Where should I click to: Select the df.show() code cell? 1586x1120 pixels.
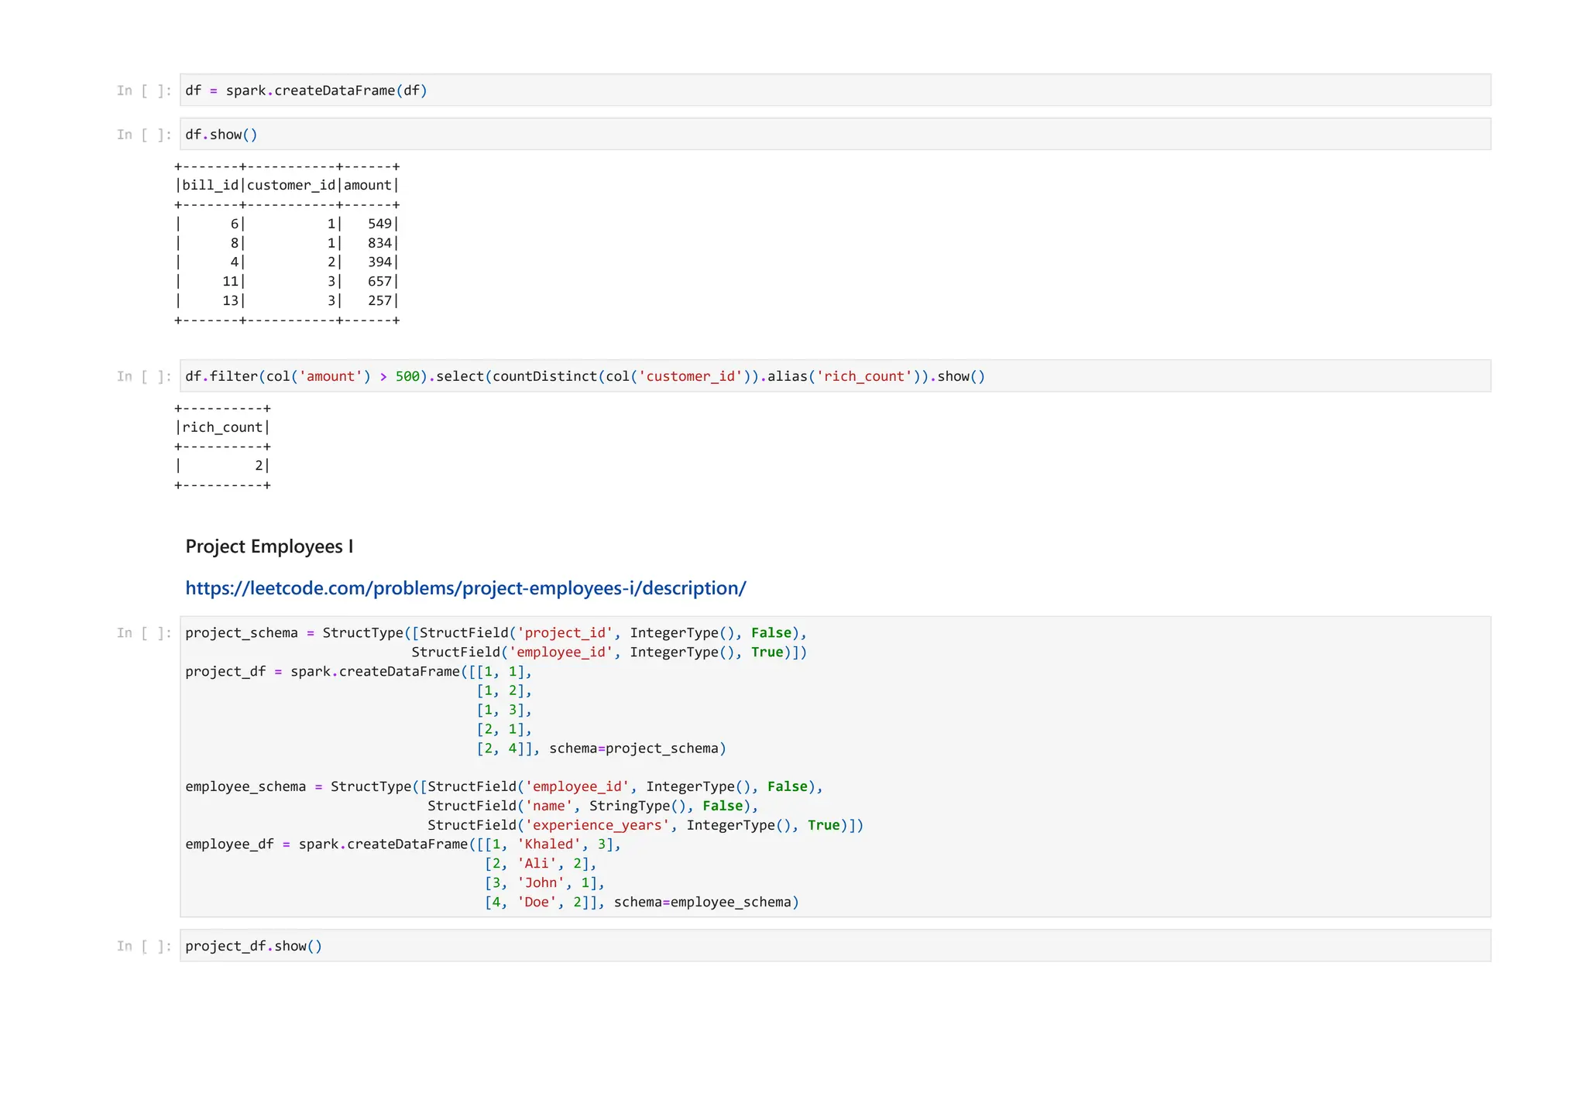pos(835,134)
